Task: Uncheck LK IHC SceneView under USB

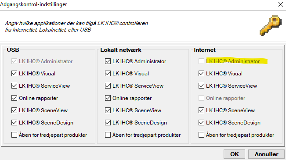Action: (x=14, y=110)
